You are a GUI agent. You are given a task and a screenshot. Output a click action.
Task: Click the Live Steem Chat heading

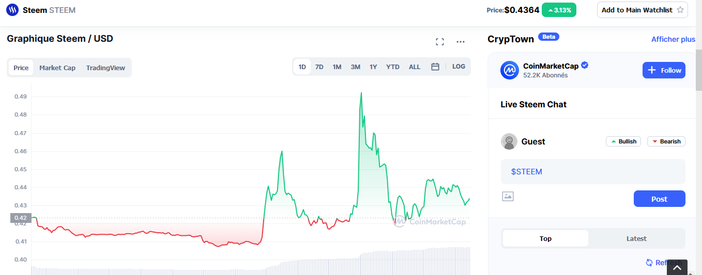(533, 104)
